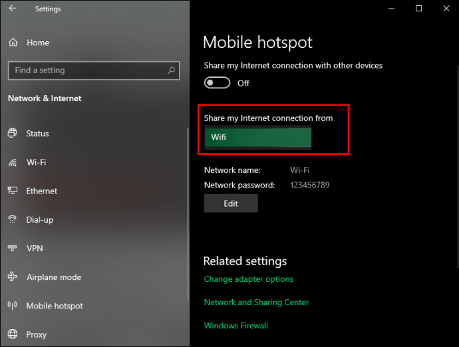Click the Ethernet monitor icon
Viewport: 459px width, 347px height.
click(12, 191)
